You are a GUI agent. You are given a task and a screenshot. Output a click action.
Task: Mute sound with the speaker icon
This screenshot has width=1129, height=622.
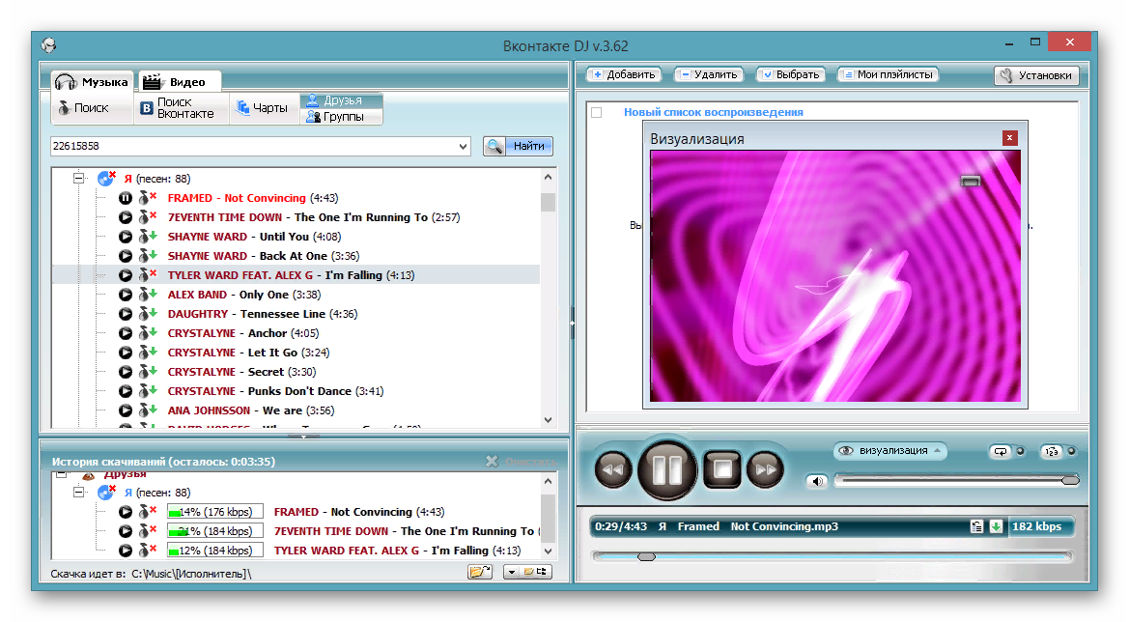817,481
